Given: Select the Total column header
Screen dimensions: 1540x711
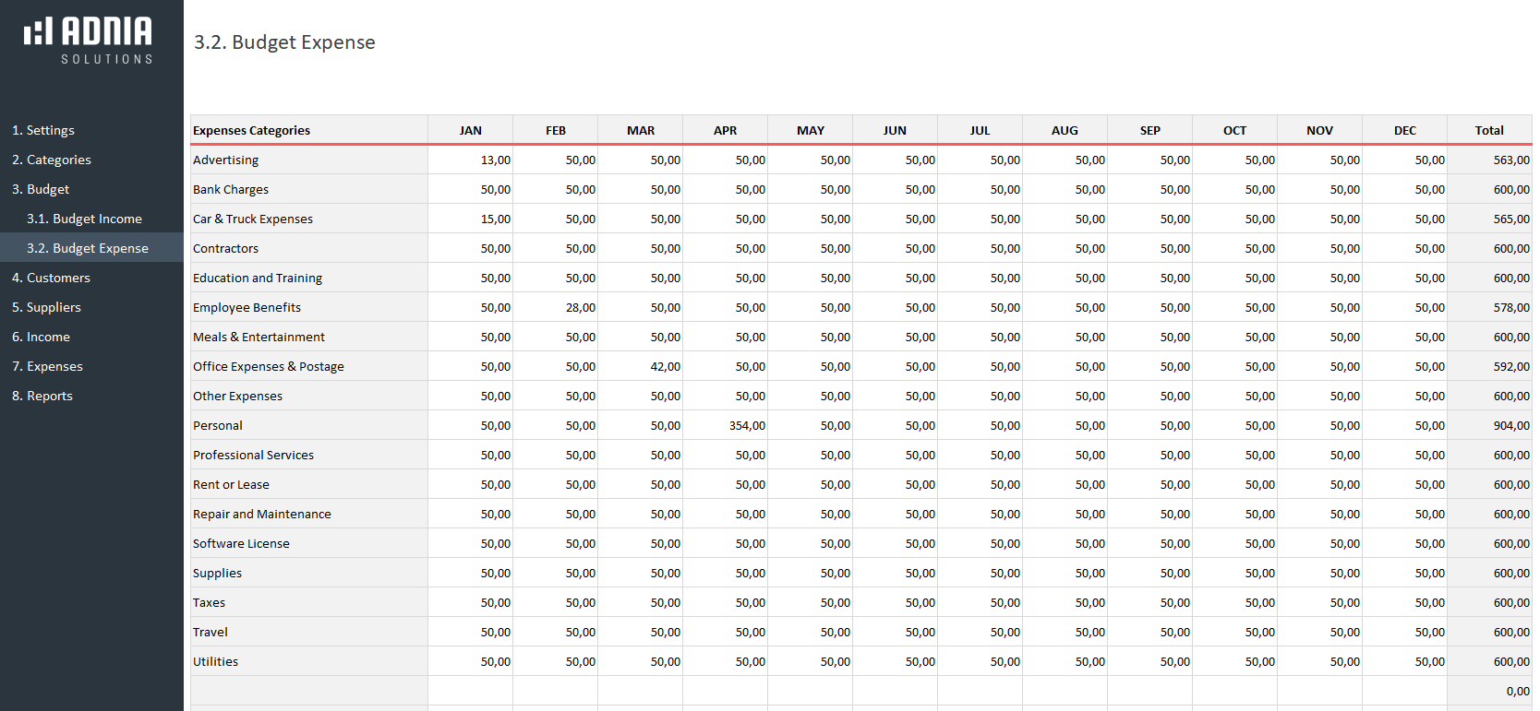Looking at the screenshot, I should click(x=1488, y=130).
